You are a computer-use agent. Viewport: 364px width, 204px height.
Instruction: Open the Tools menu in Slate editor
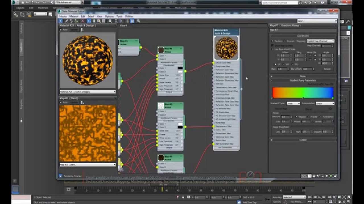coord(119,16)
